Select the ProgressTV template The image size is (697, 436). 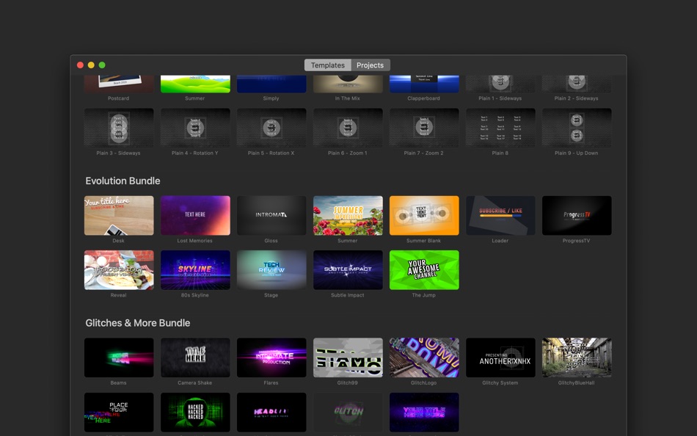pyautogui.click(x=577, y=214)
